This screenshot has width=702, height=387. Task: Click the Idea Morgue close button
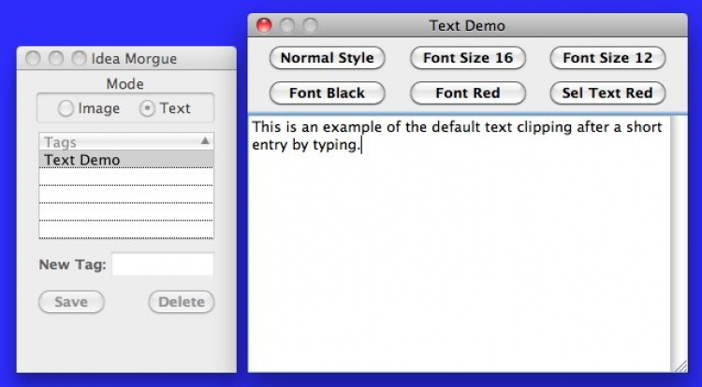pyautogui.click(x=34, y=59)
